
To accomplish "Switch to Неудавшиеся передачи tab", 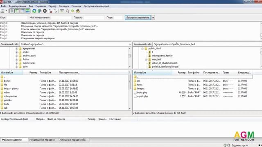I will 42,140.
